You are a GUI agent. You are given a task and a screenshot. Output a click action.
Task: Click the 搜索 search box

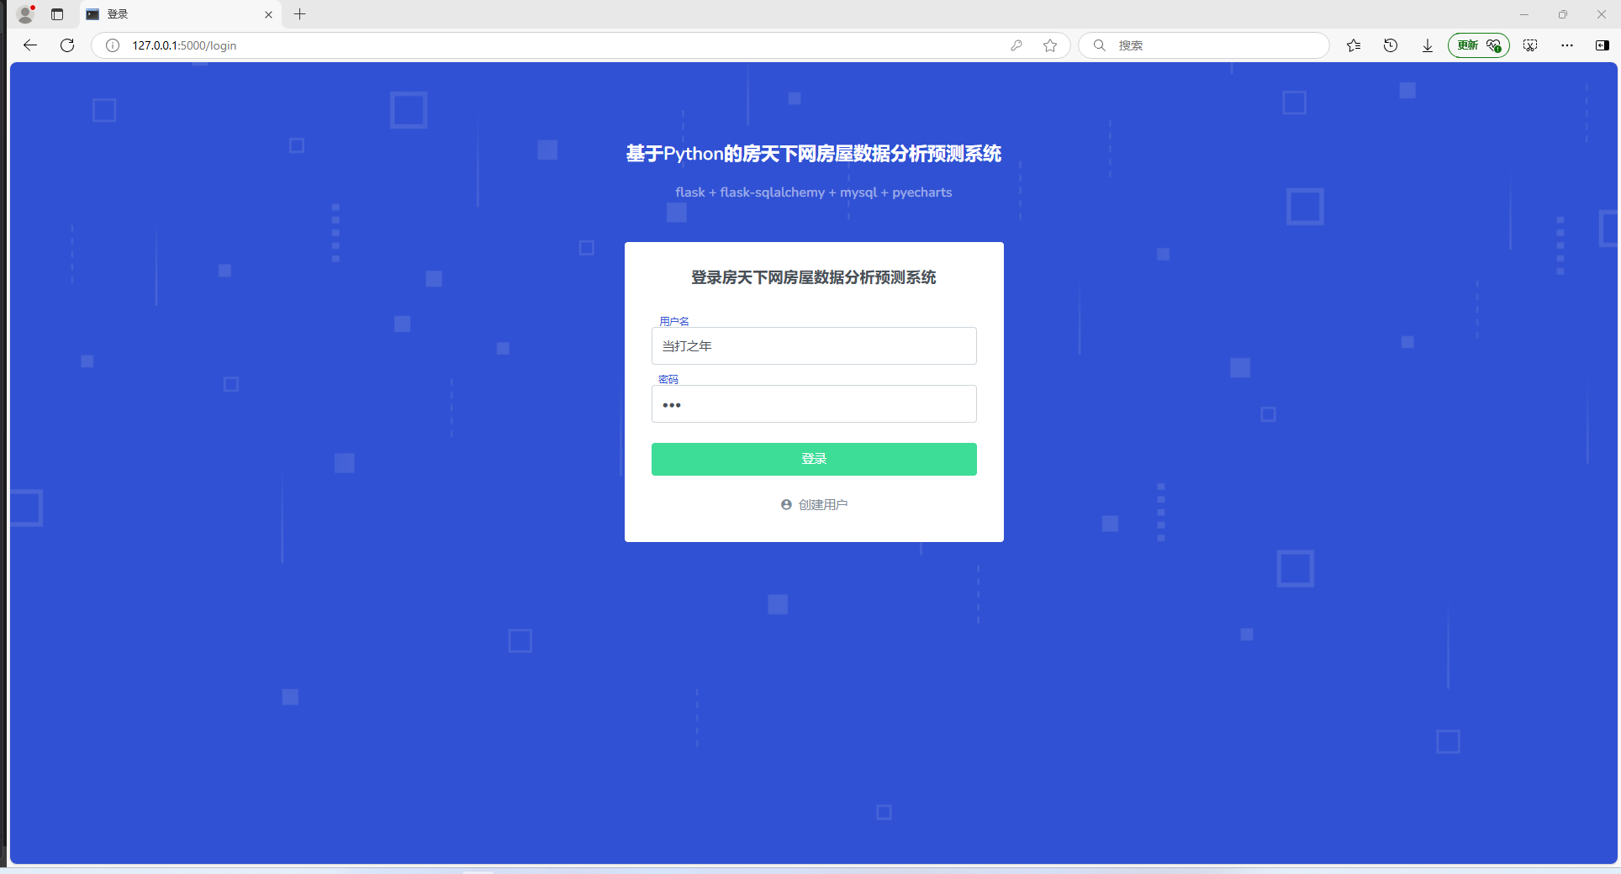click(x=1204, y=45)
